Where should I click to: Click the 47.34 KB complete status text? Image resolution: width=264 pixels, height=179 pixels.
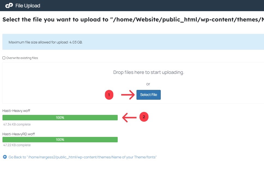coord(17,124)
